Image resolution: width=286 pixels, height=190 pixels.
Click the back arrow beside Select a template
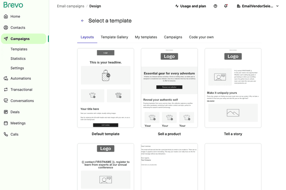[x=82, y=21]
